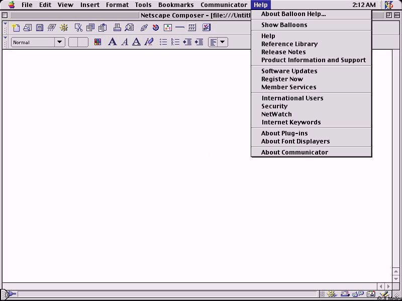Choose Member Services menu entry

tap(311, 87)
